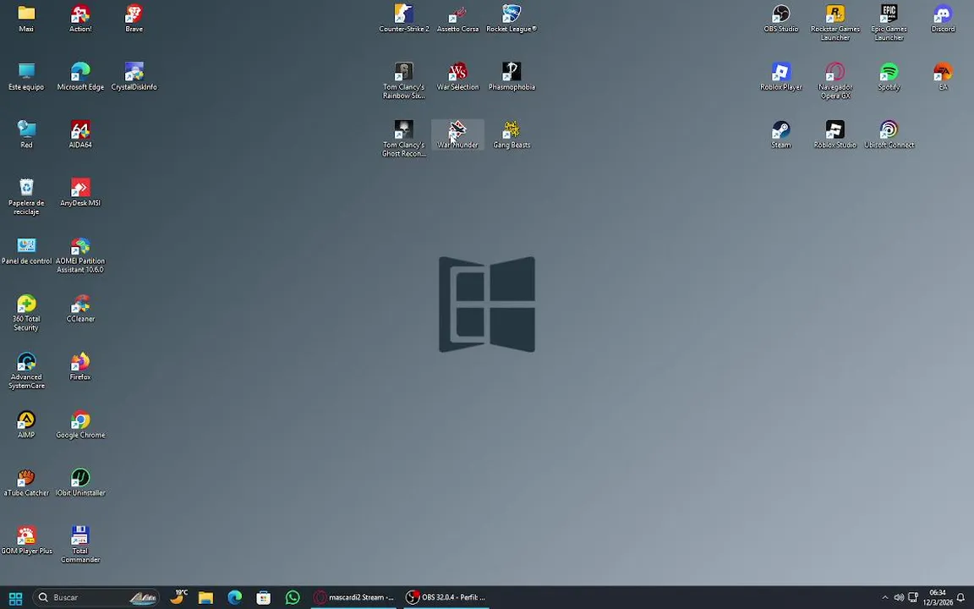Open AnyDesk MSI shortcut
The width and height of the screenshot is (974, 609).
pyautogui.click(x=80, y=192)
